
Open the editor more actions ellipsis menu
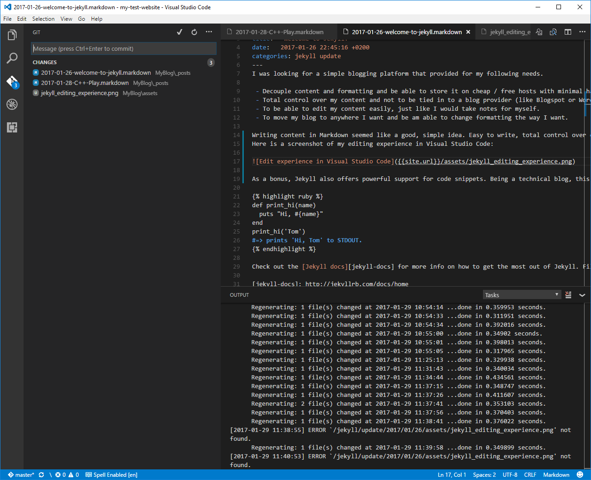pos(582,32)
